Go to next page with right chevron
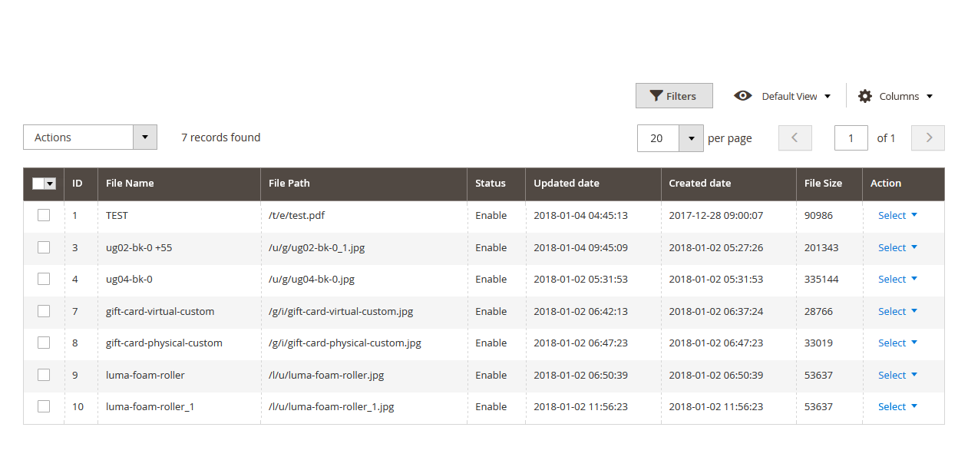Screen dimensions: 968x467 point(928,138)
